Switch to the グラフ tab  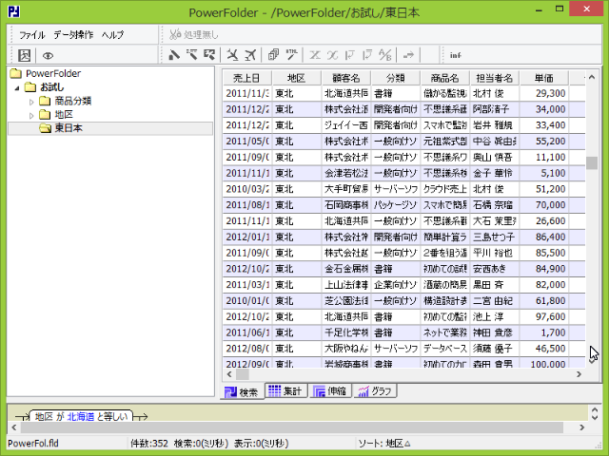point(375,390)
